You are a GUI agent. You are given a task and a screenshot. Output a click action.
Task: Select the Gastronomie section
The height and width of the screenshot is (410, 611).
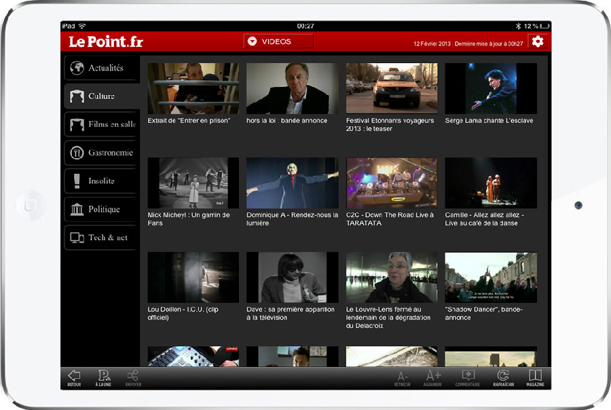pyautogui.click(x=102, y=153)
